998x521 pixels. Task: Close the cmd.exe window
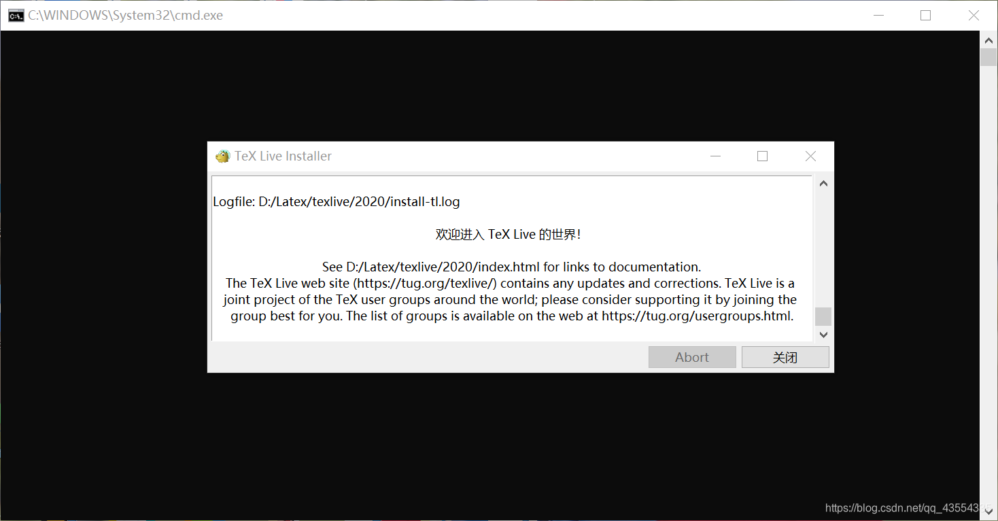974,15
